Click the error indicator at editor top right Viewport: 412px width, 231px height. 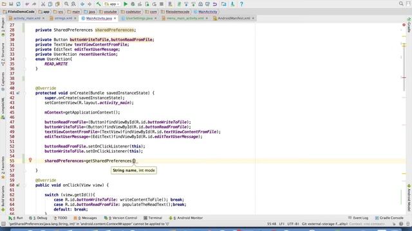pos(404,25)
